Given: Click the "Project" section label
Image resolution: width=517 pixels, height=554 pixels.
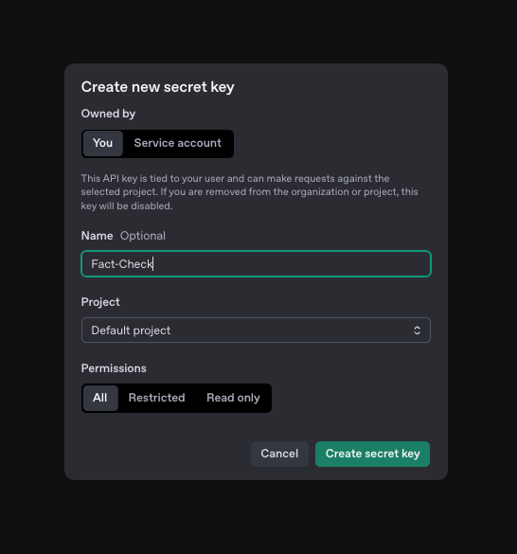Looking at the screenshot, I should [x=100, y=302].
